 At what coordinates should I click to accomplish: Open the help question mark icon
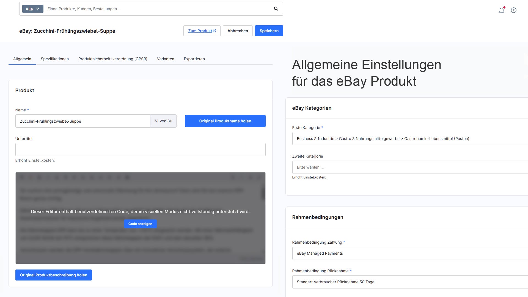click(x=514, y=10)
